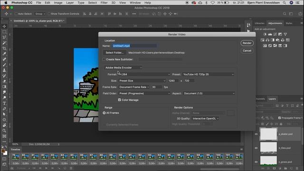Image resolution: width=304 pixels, height=171 pixels.
Task: Select the Brush tool
Action: (x=4, y=65)
